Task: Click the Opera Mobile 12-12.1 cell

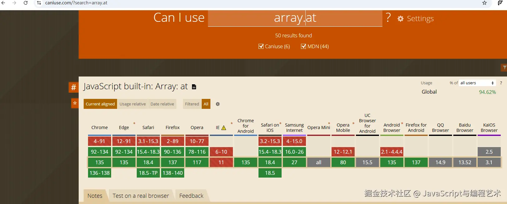Action: coord(343,152)
